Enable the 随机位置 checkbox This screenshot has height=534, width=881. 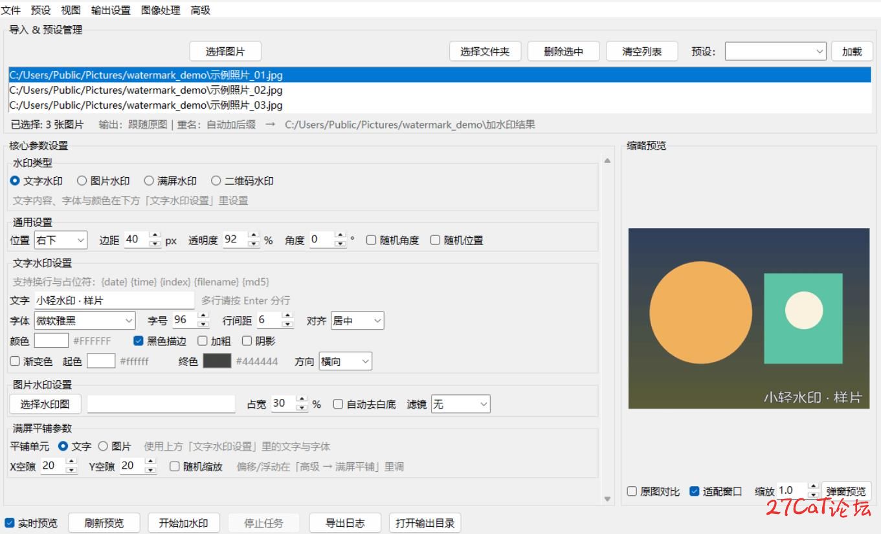point(457,240)
